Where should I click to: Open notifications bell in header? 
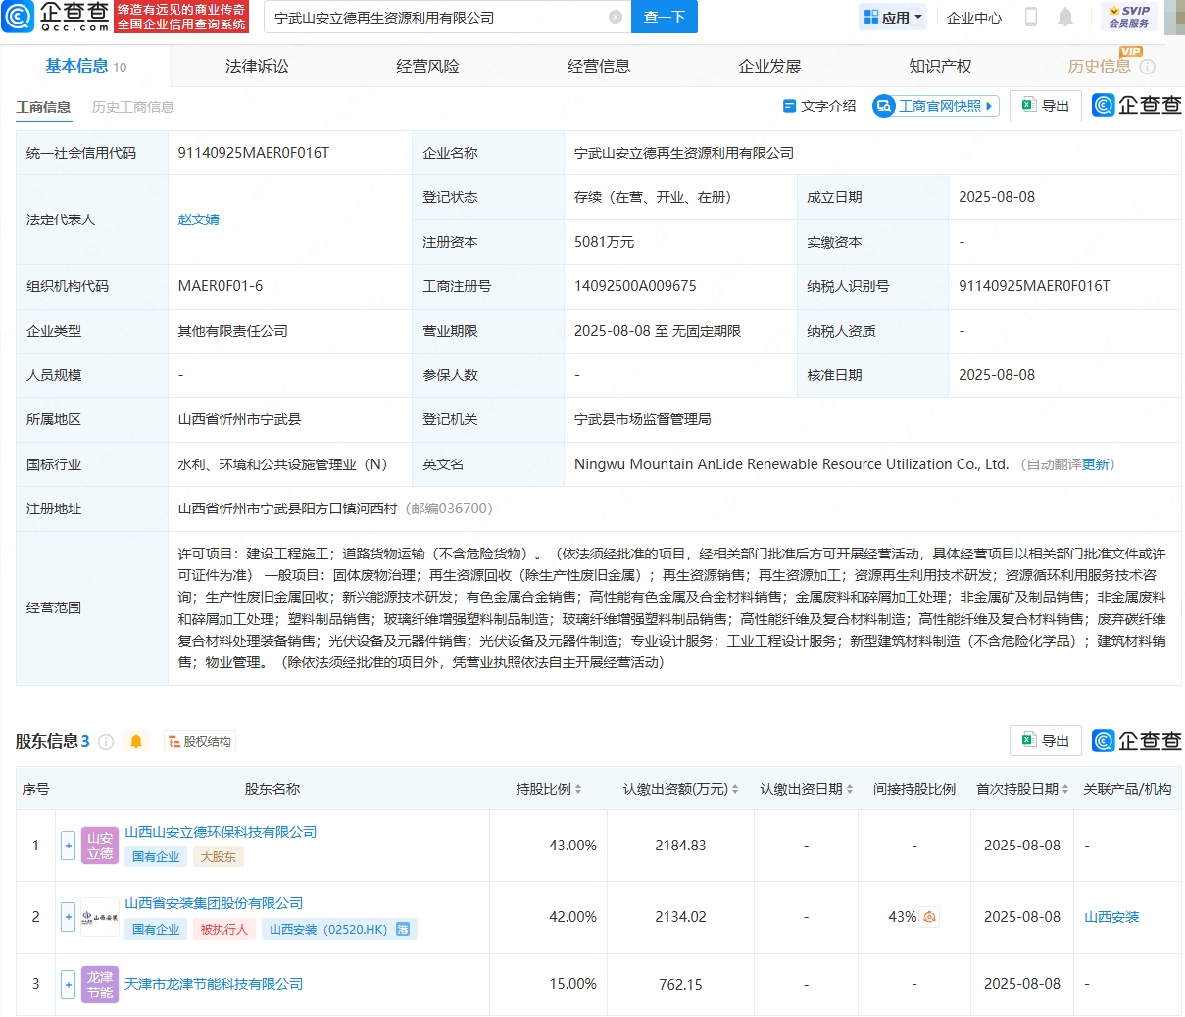tap(1065, 17)
